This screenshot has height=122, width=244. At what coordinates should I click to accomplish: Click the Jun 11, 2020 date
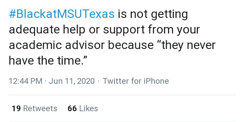(x=72, y=81)
